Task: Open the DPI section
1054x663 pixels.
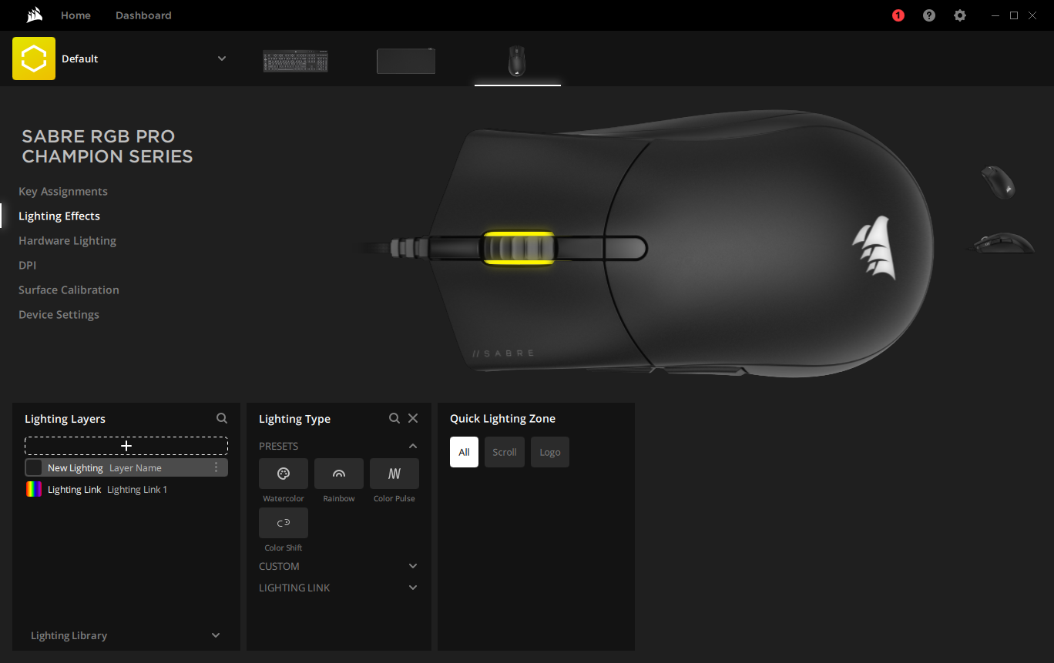Action: click(28, 265)
